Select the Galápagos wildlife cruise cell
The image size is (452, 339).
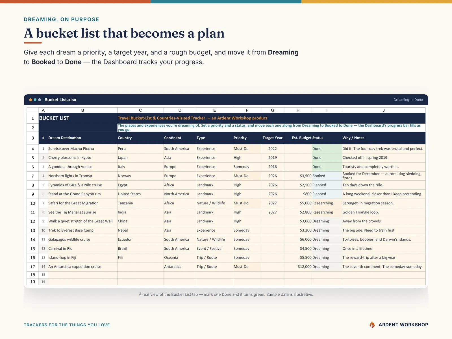[x=82, y=239]
